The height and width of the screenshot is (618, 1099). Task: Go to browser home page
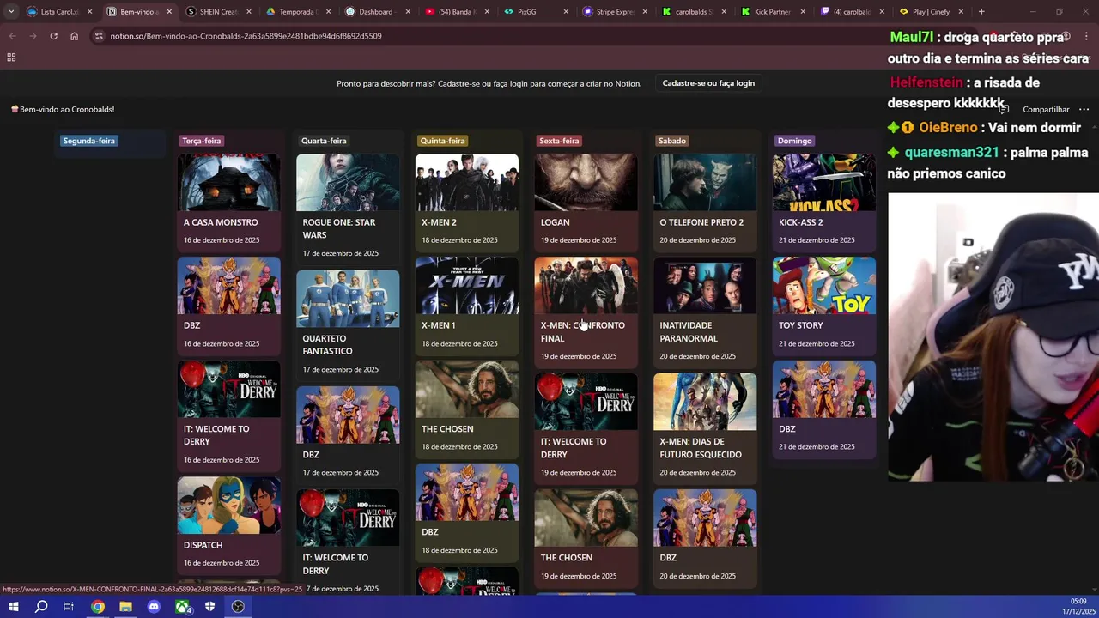74,36
